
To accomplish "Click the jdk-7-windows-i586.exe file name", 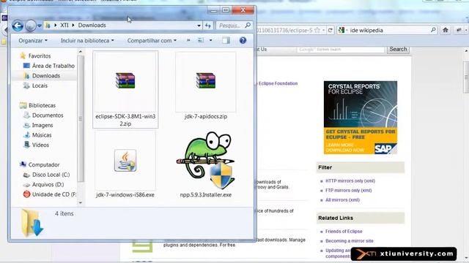I will pyautogui.click(x=125, y=195).
